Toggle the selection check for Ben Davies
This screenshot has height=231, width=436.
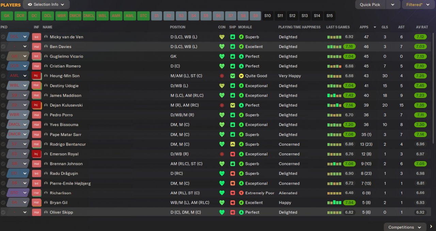[3, 47]
